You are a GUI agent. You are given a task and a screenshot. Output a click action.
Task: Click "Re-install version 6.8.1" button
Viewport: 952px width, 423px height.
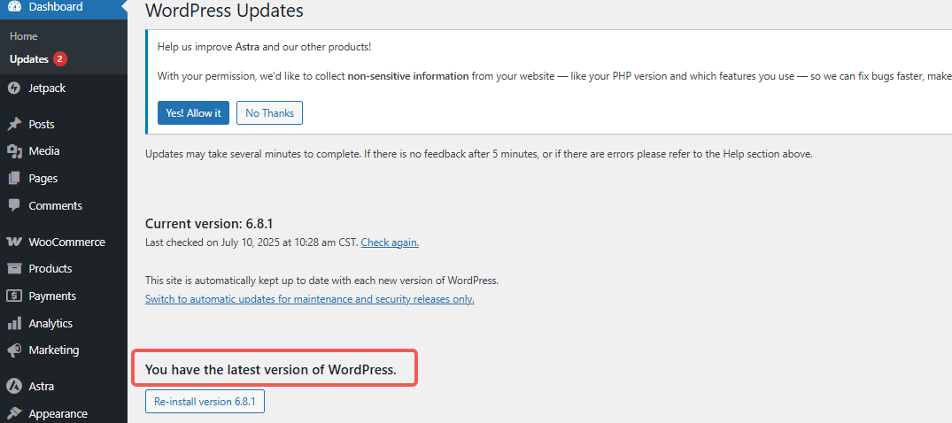coord(205,402)
